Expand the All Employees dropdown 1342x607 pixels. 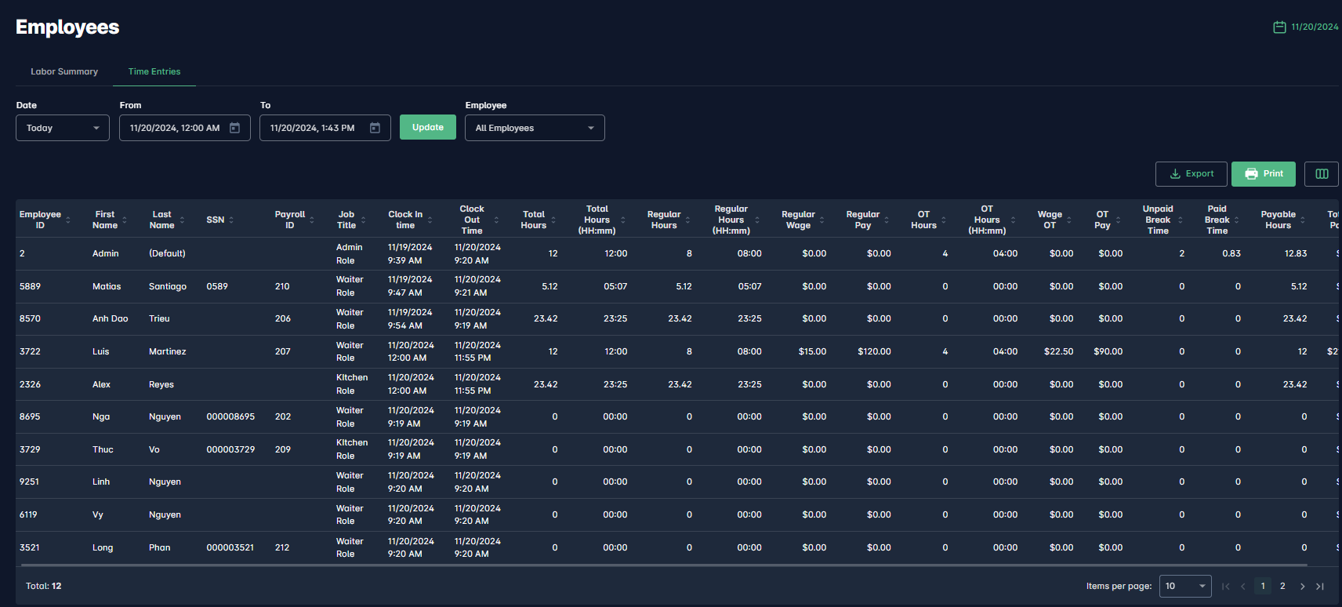tap(535, 128)
